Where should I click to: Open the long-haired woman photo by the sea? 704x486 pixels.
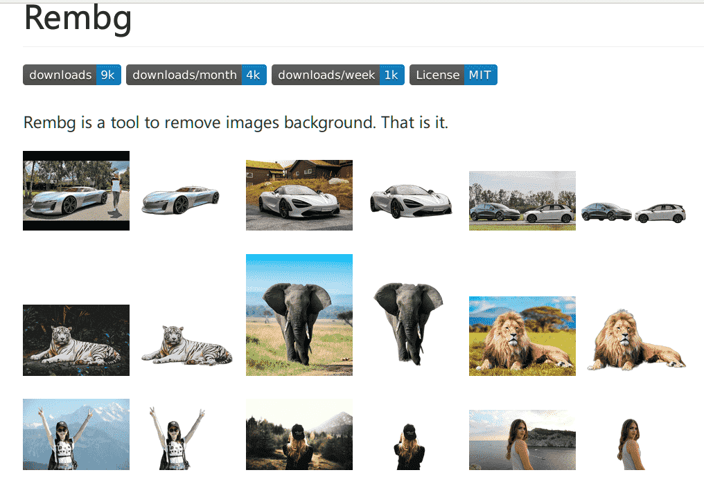(x=522, y=440)
